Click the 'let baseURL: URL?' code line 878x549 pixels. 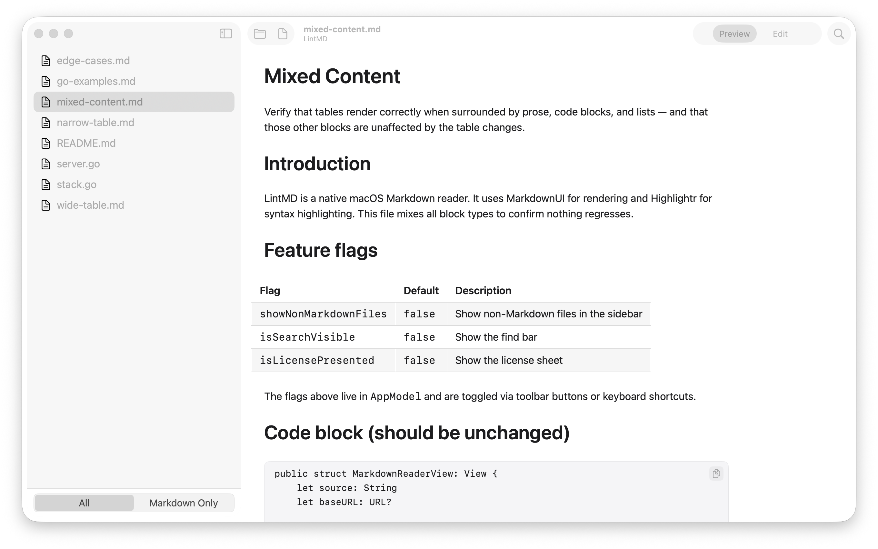344,502
